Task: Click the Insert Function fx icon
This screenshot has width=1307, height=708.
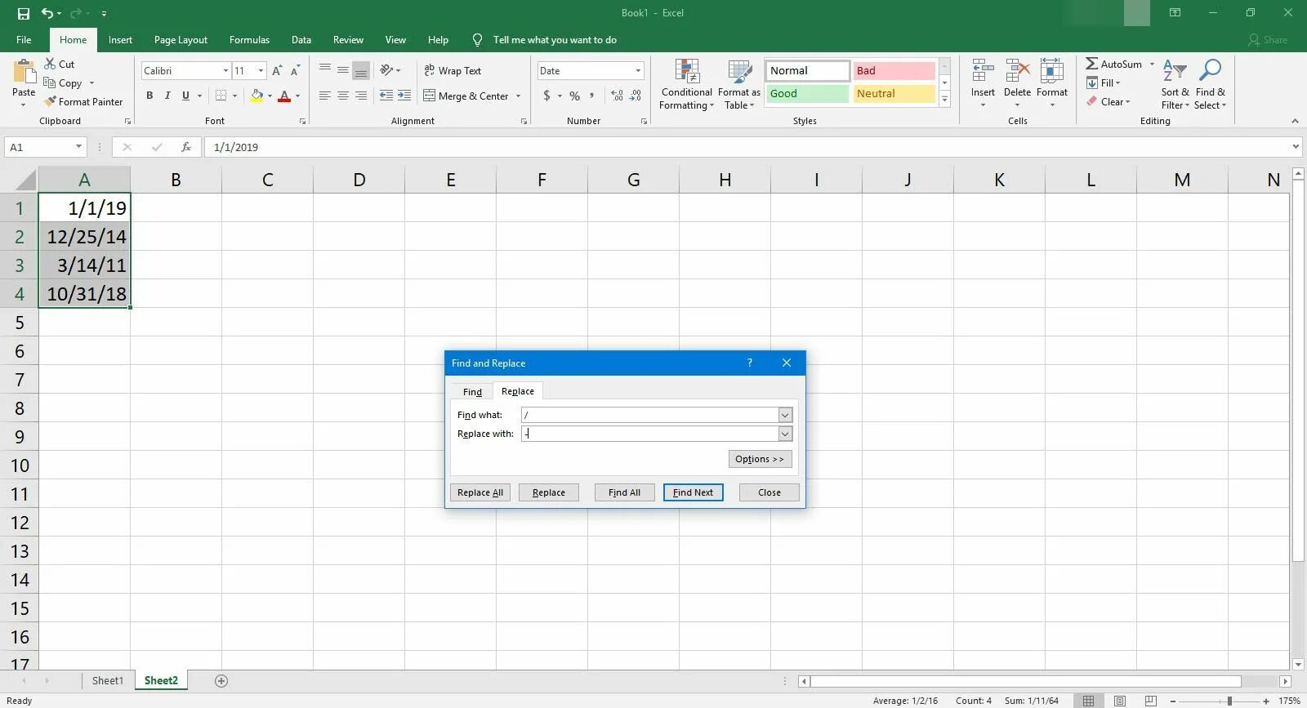Action: [x=186, y=147]
